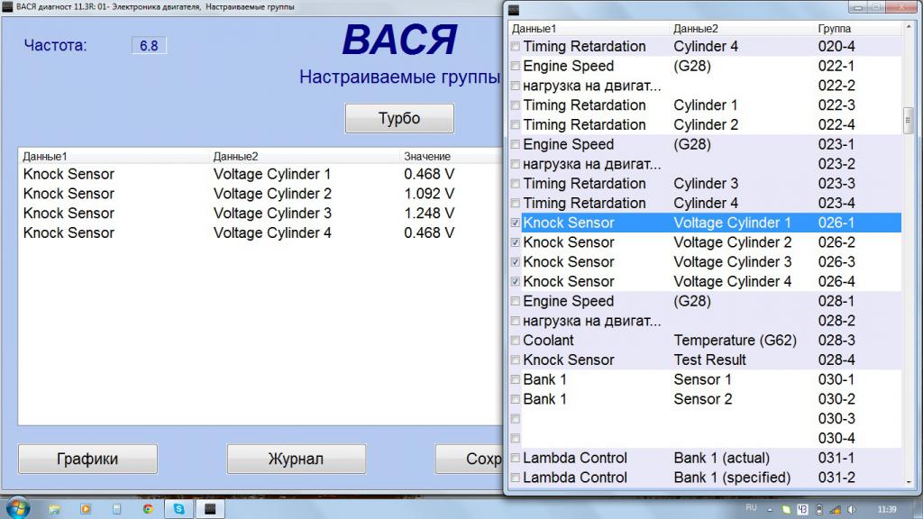Enable Timing Retardation Cylinder 1 022-3
Screen dimensions: 923x519
coord(515,105)
